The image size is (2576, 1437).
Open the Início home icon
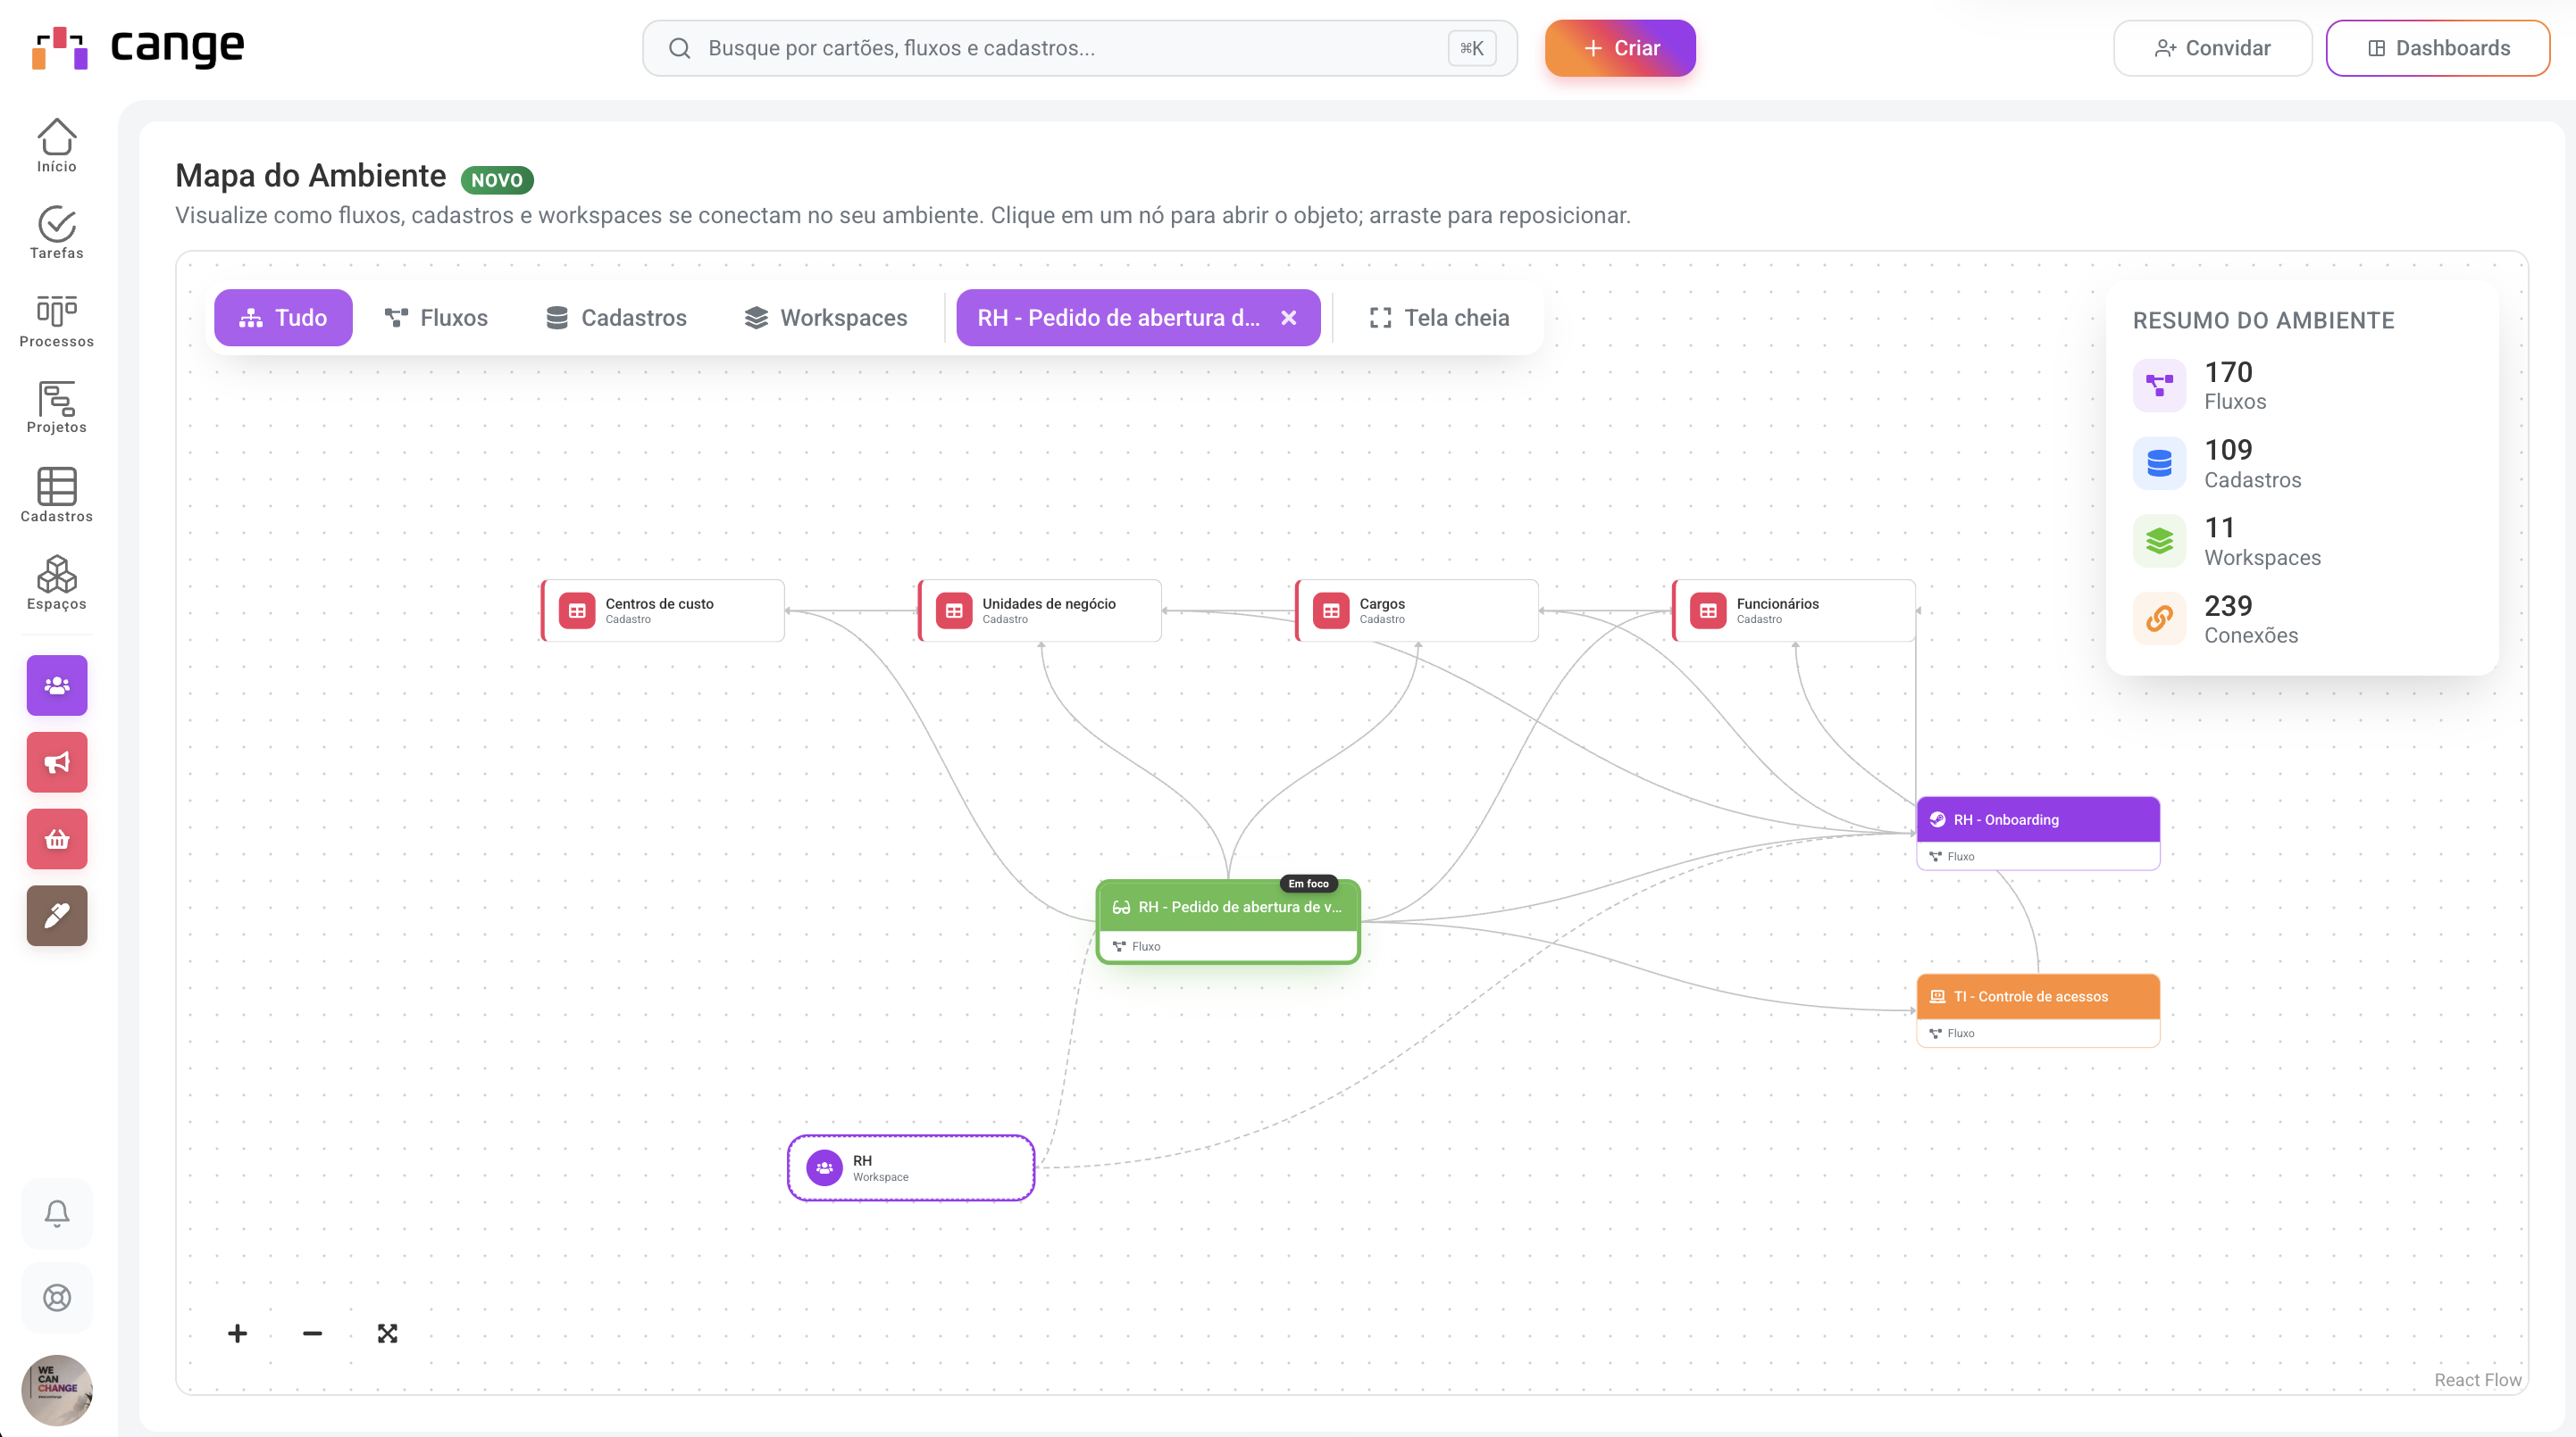click(57, 145)
